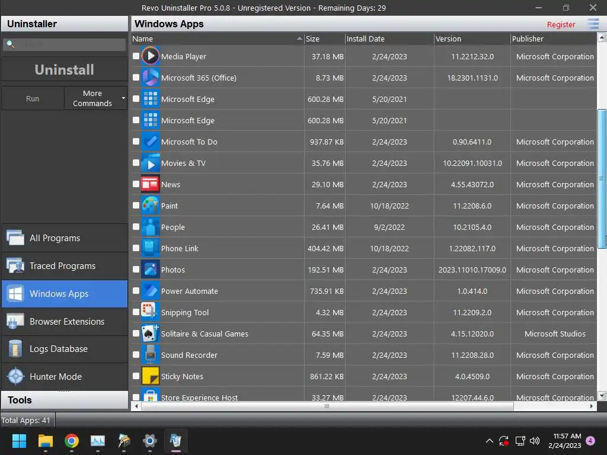
Task: Select the Windows Apps section
Action: click(x=65, y=294)
